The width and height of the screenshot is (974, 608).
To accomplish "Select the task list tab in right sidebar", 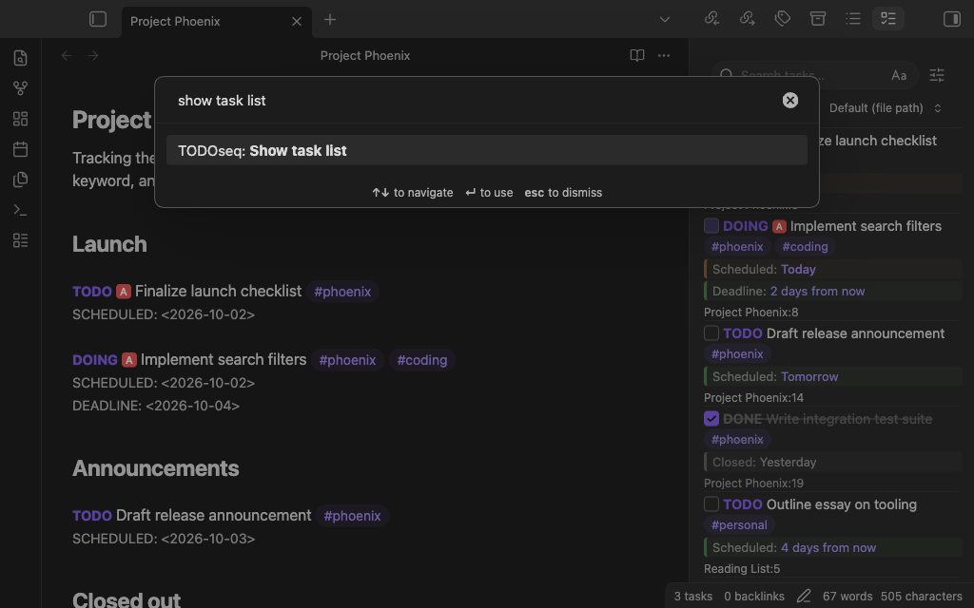I will 888,19.
